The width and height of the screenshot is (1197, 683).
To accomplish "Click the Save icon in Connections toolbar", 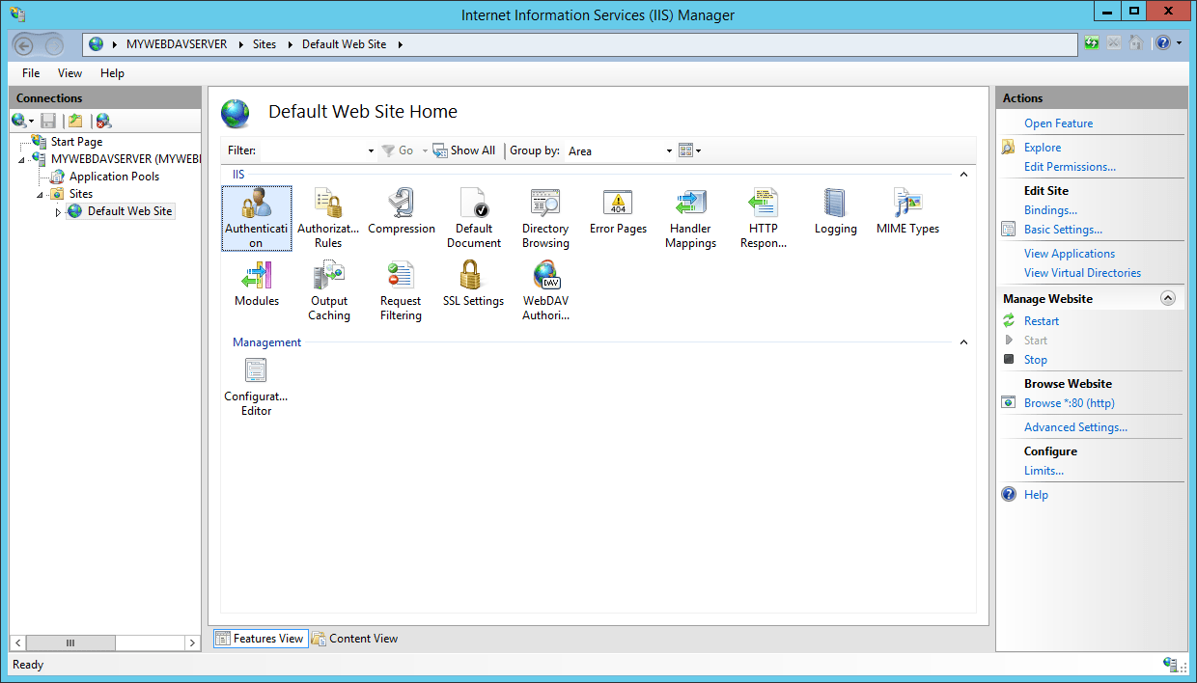I will 48,121.
